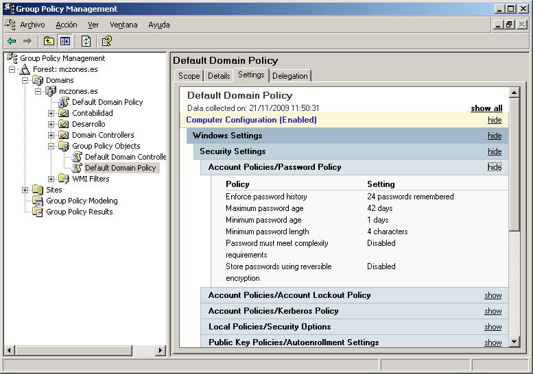This screenshot has width=533, height=374.
Task: Click the Default Domain Controllers policy scroll icon
Action: tap(77, 157)
